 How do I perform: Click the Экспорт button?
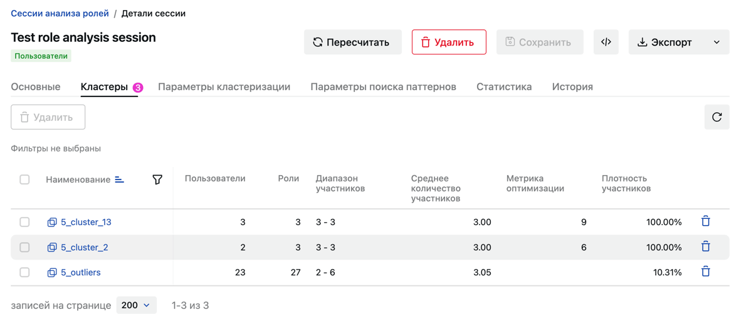click(665, 42)
